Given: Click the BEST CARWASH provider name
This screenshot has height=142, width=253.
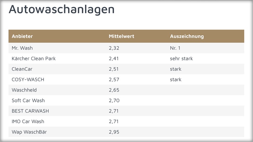Looking at the screenshot, I should [x=30, y=111].
